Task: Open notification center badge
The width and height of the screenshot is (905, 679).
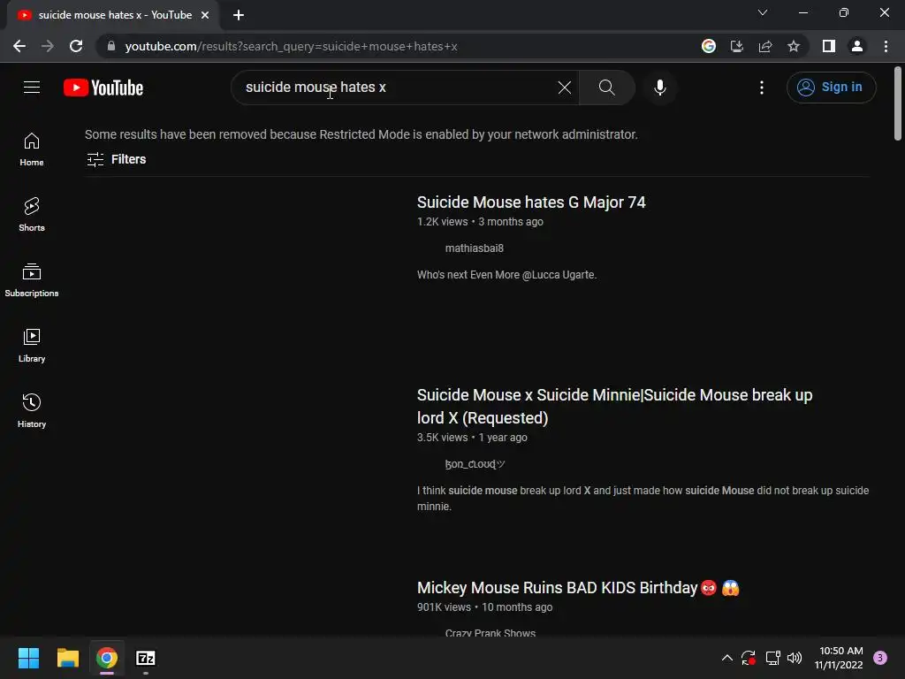Action: click(x=880, y=658)
